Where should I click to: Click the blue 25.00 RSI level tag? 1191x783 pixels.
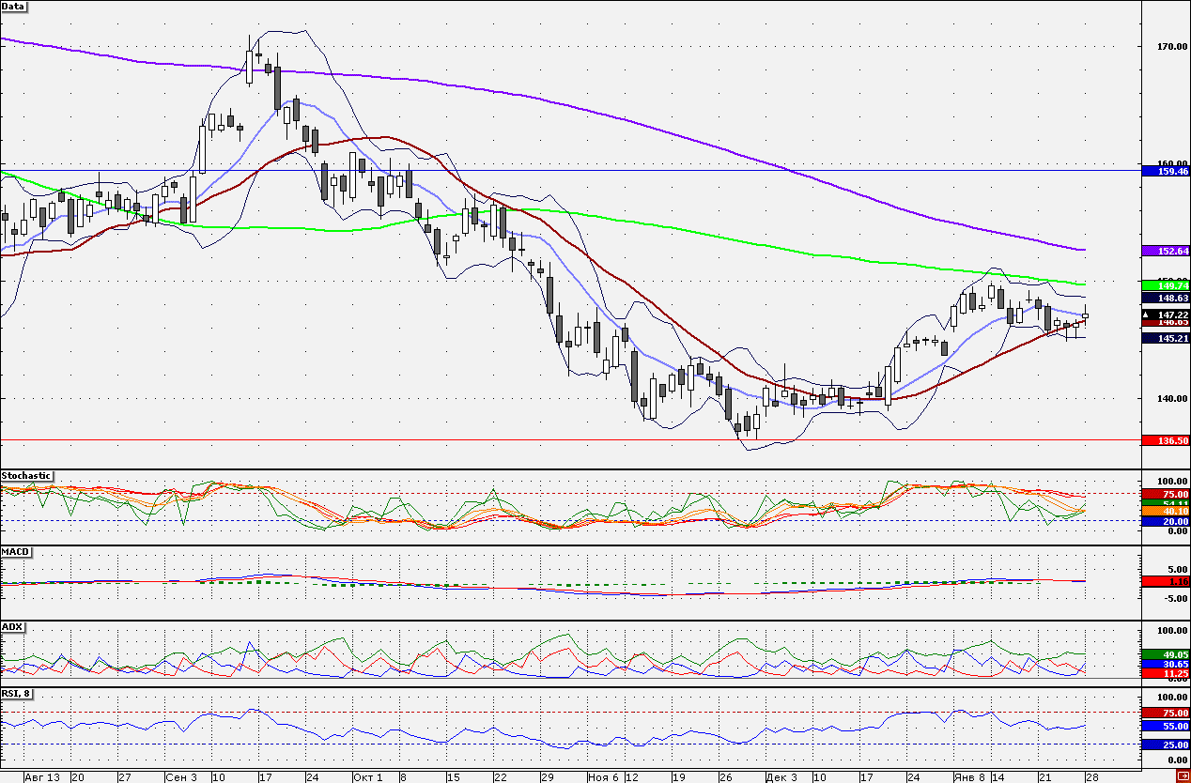pyautogui.click(x=1165, y=745)
